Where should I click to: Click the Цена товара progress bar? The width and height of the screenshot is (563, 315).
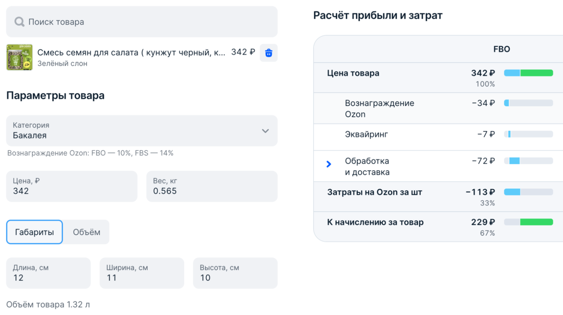point(528,73)
